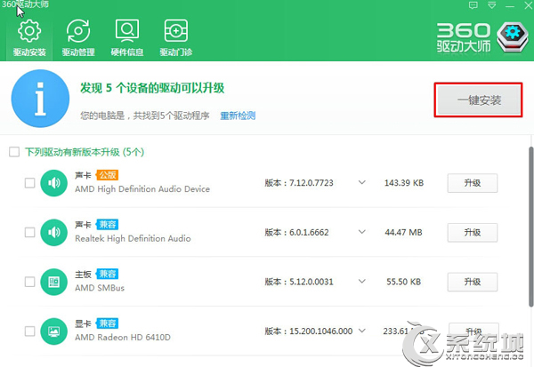
Task: Switch to the 硬件信息 tab label
Action: (127, 52)
